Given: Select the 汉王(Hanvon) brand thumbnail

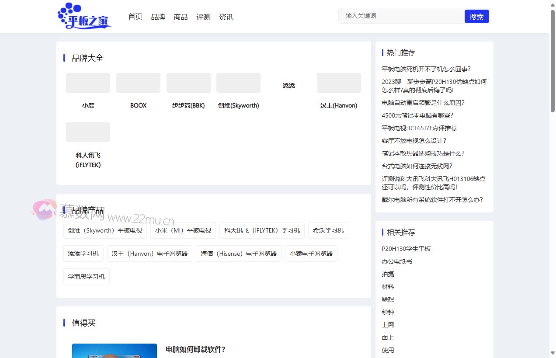Looking at the screenshot, I should [x=339, y=83].
